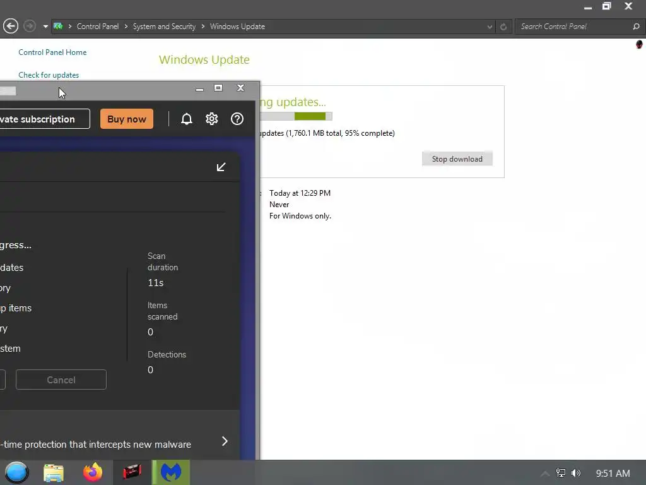Click the Detections label

pyautogui.click(x=167, y=354)
